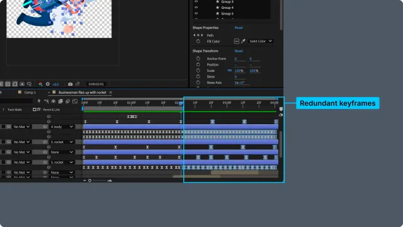Screen dimensions: 403x227
Task: Toggle Scale stopwatch
Action: point(198,71)
